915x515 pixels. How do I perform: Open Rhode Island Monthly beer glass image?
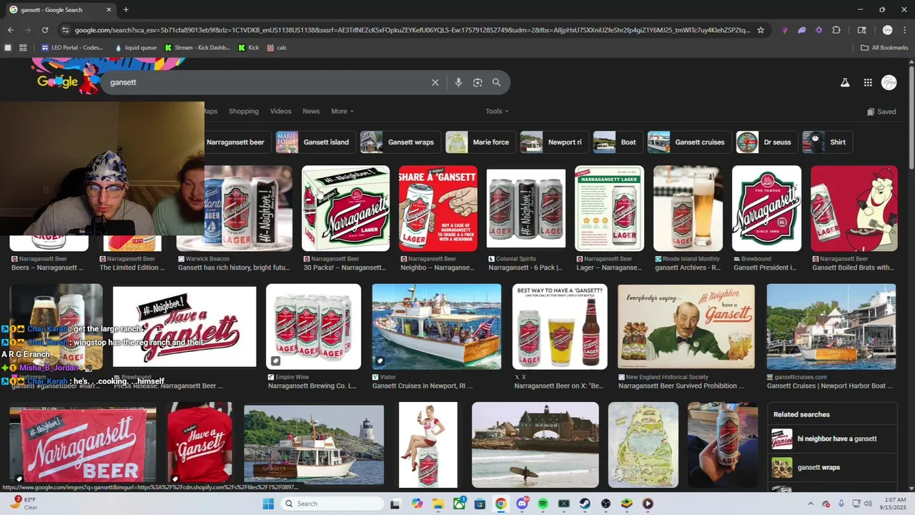point(688,208)
